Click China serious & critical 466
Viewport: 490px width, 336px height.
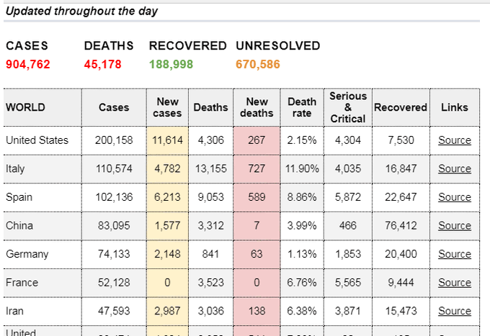[x=348, y=226]
